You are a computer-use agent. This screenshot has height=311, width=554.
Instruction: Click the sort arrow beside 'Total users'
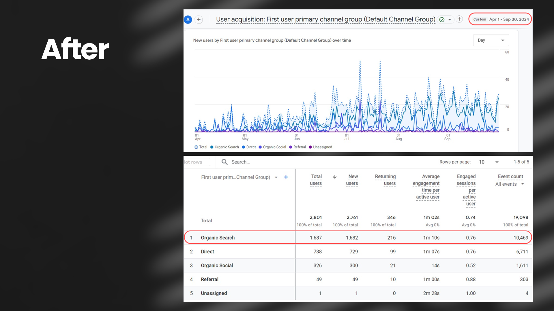(x=335, y=177)
